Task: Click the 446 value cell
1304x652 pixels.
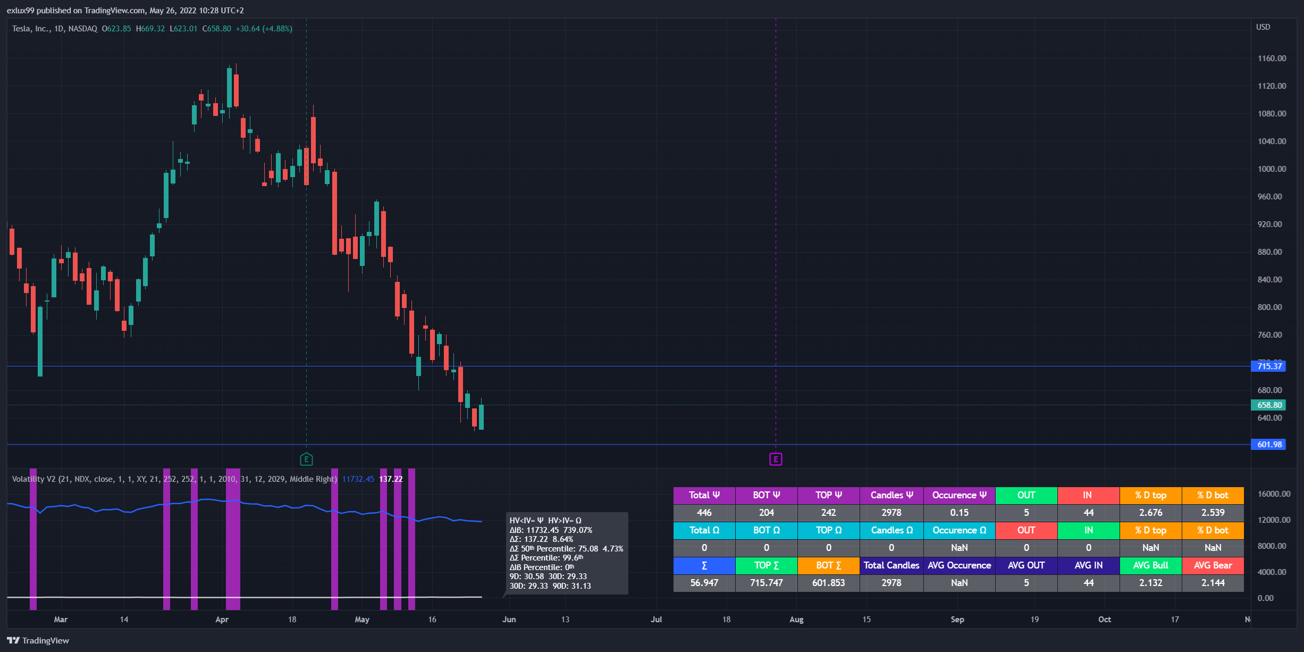Action: click(x=704, y=513)
